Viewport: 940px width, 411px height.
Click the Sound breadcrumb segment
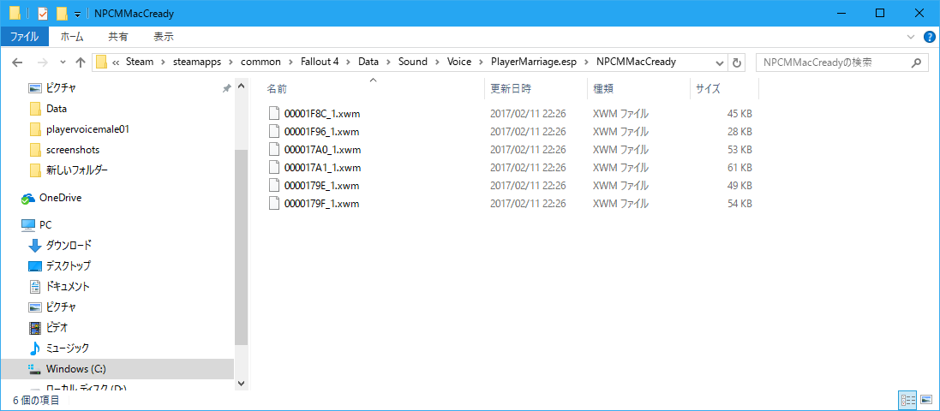click(412, 63)
